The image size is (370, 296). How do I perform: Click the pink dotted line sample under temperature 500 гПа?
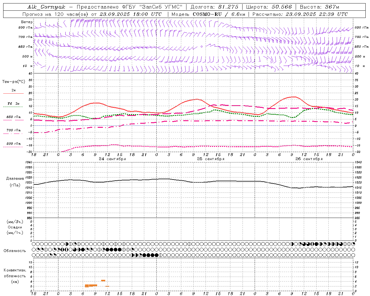point(13,147)
